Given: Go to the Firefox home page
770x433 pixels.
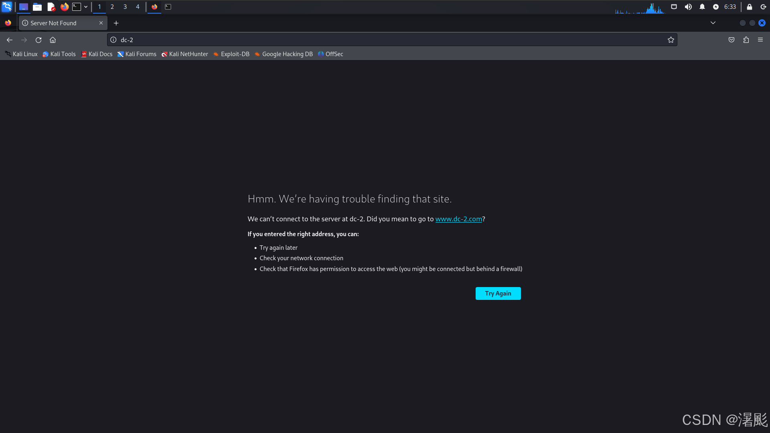Looking at the screenshot, I should point(53,40).
